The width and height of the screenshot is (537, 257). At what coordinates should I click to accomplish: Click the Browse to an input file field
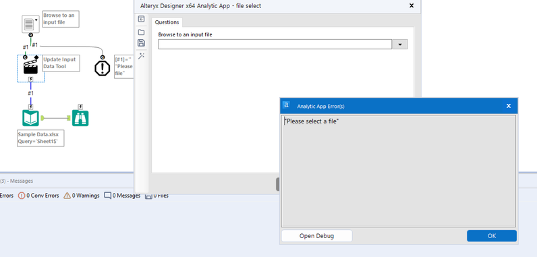pyautogui.click(x=275, y=45)
